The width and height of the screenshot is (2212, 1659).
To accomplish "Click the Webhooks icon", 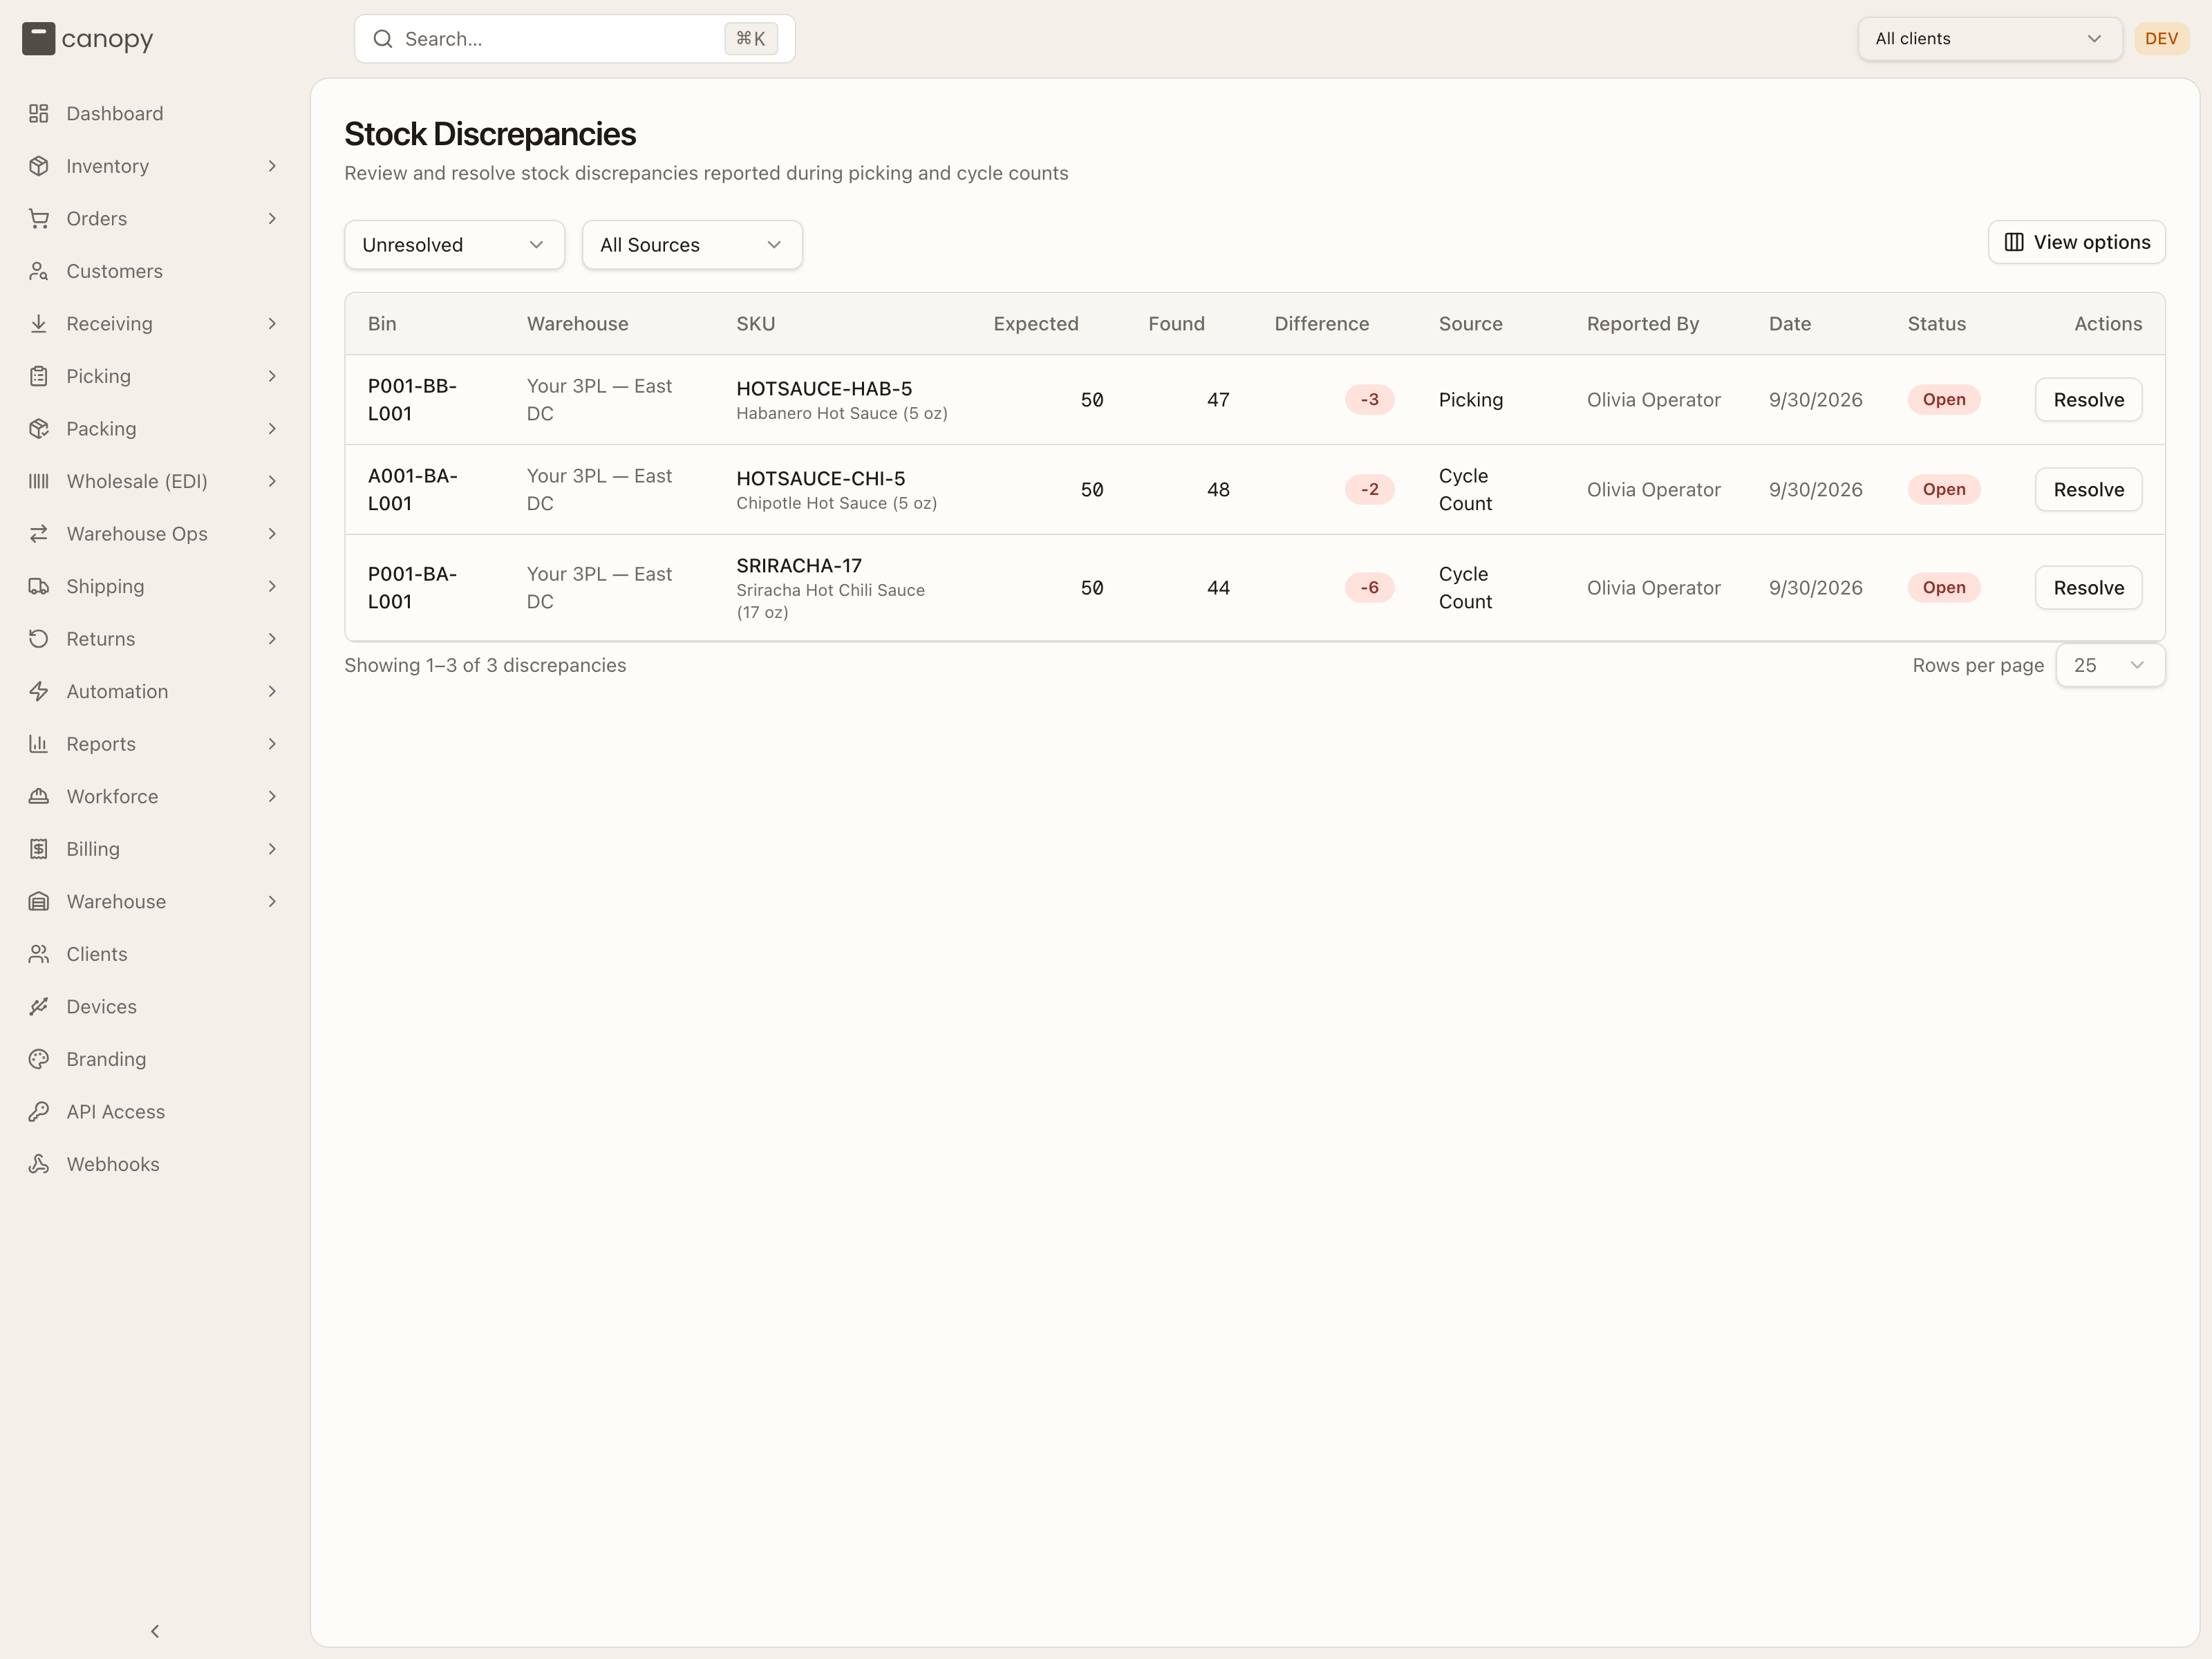I will tap(39, 1164).
